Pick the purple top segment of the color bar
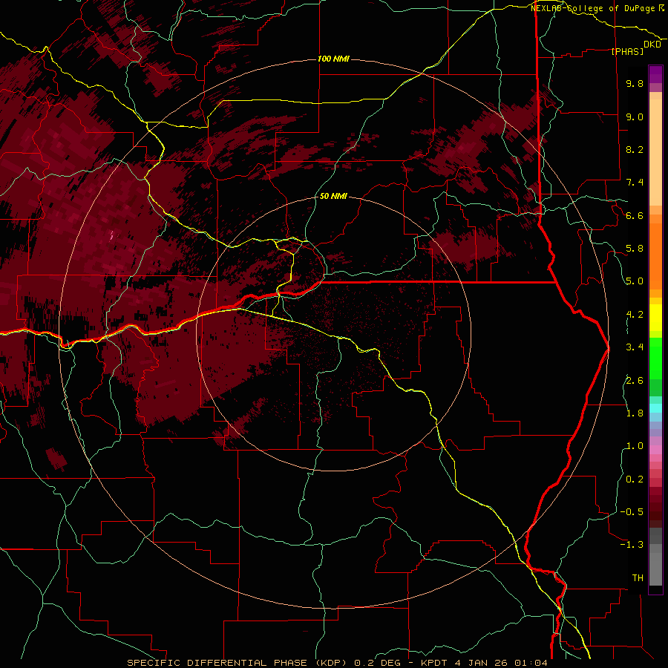 (x=655, y=74)
